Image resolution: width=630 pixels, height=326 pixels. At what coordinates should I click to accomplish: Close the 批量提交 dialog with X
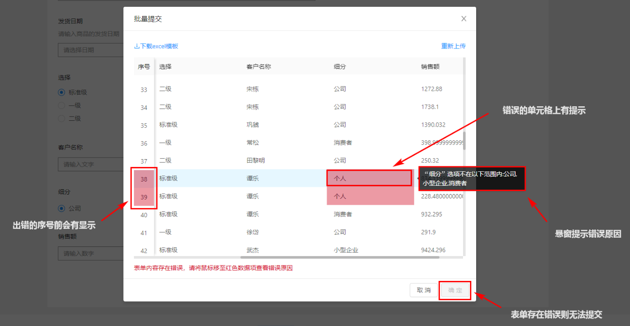(x=464, y=19)
